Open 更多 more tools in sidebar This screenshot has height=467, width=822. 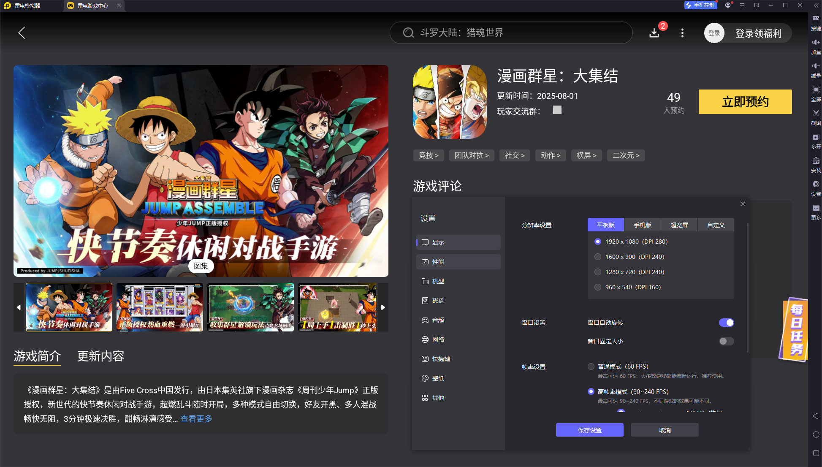816,212
